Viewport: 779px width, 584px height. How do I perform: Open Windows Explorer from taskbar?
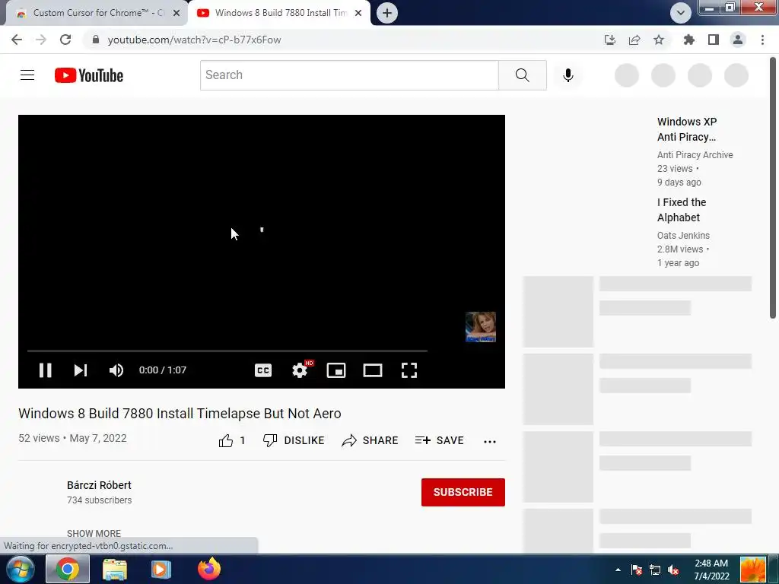(115, 569)
